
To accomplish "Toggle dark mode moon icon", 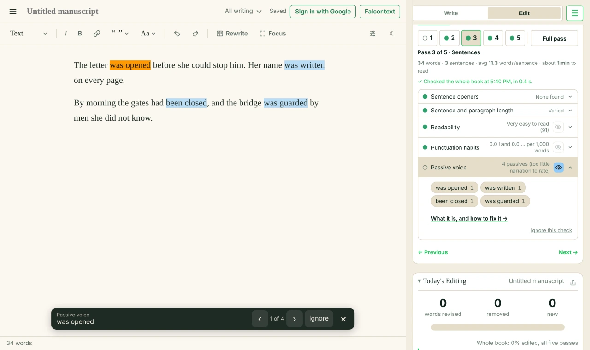I will [392, 34].
